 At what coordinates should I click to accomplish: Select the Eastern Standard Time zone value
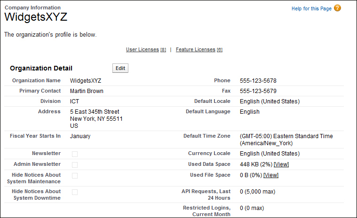tap(286, 140)
